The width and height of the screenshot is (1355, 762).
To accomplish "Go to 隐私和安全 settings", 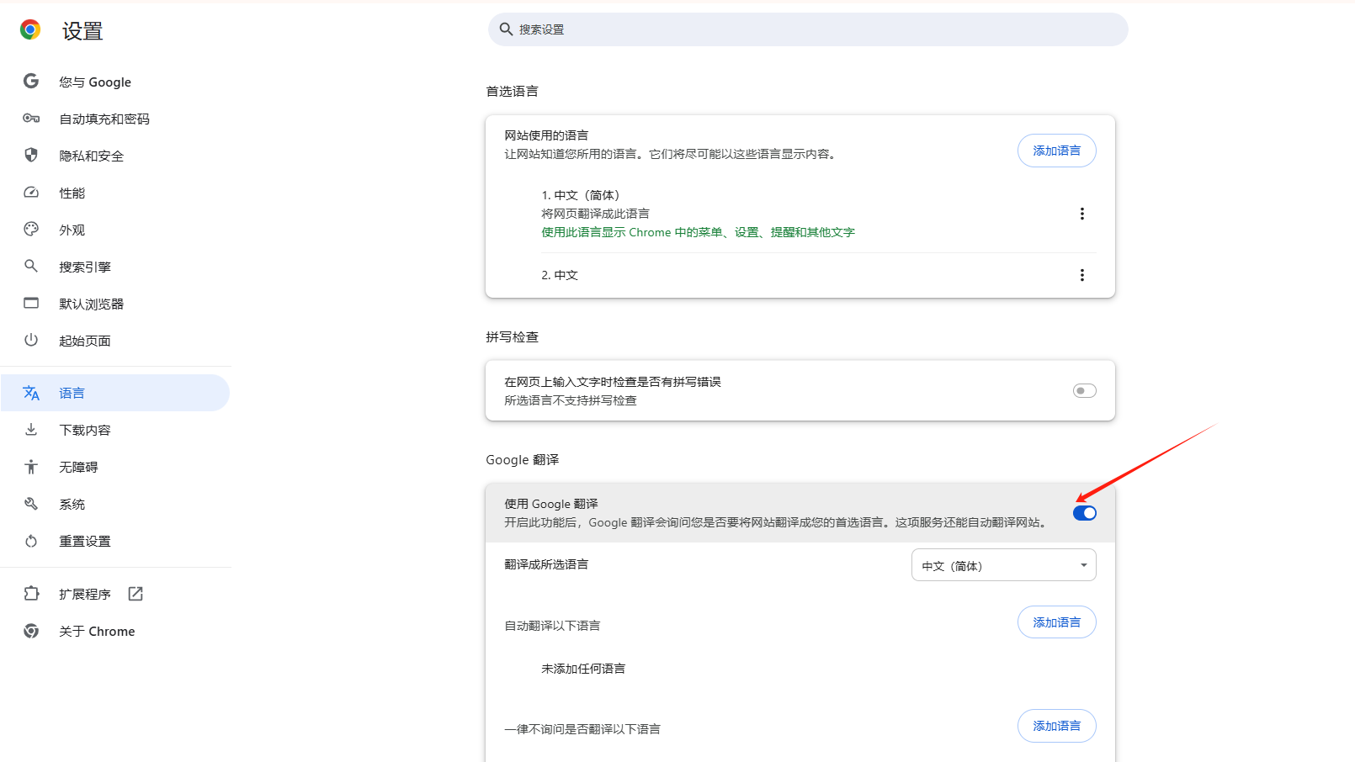I will coord(115,156).
